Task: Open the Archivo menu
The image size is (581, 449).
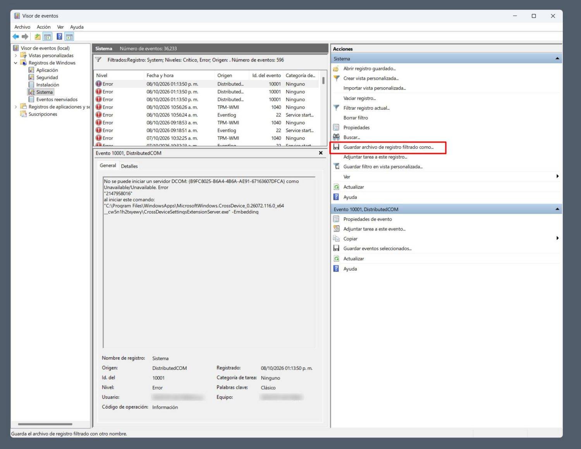Action: (22, 27)
